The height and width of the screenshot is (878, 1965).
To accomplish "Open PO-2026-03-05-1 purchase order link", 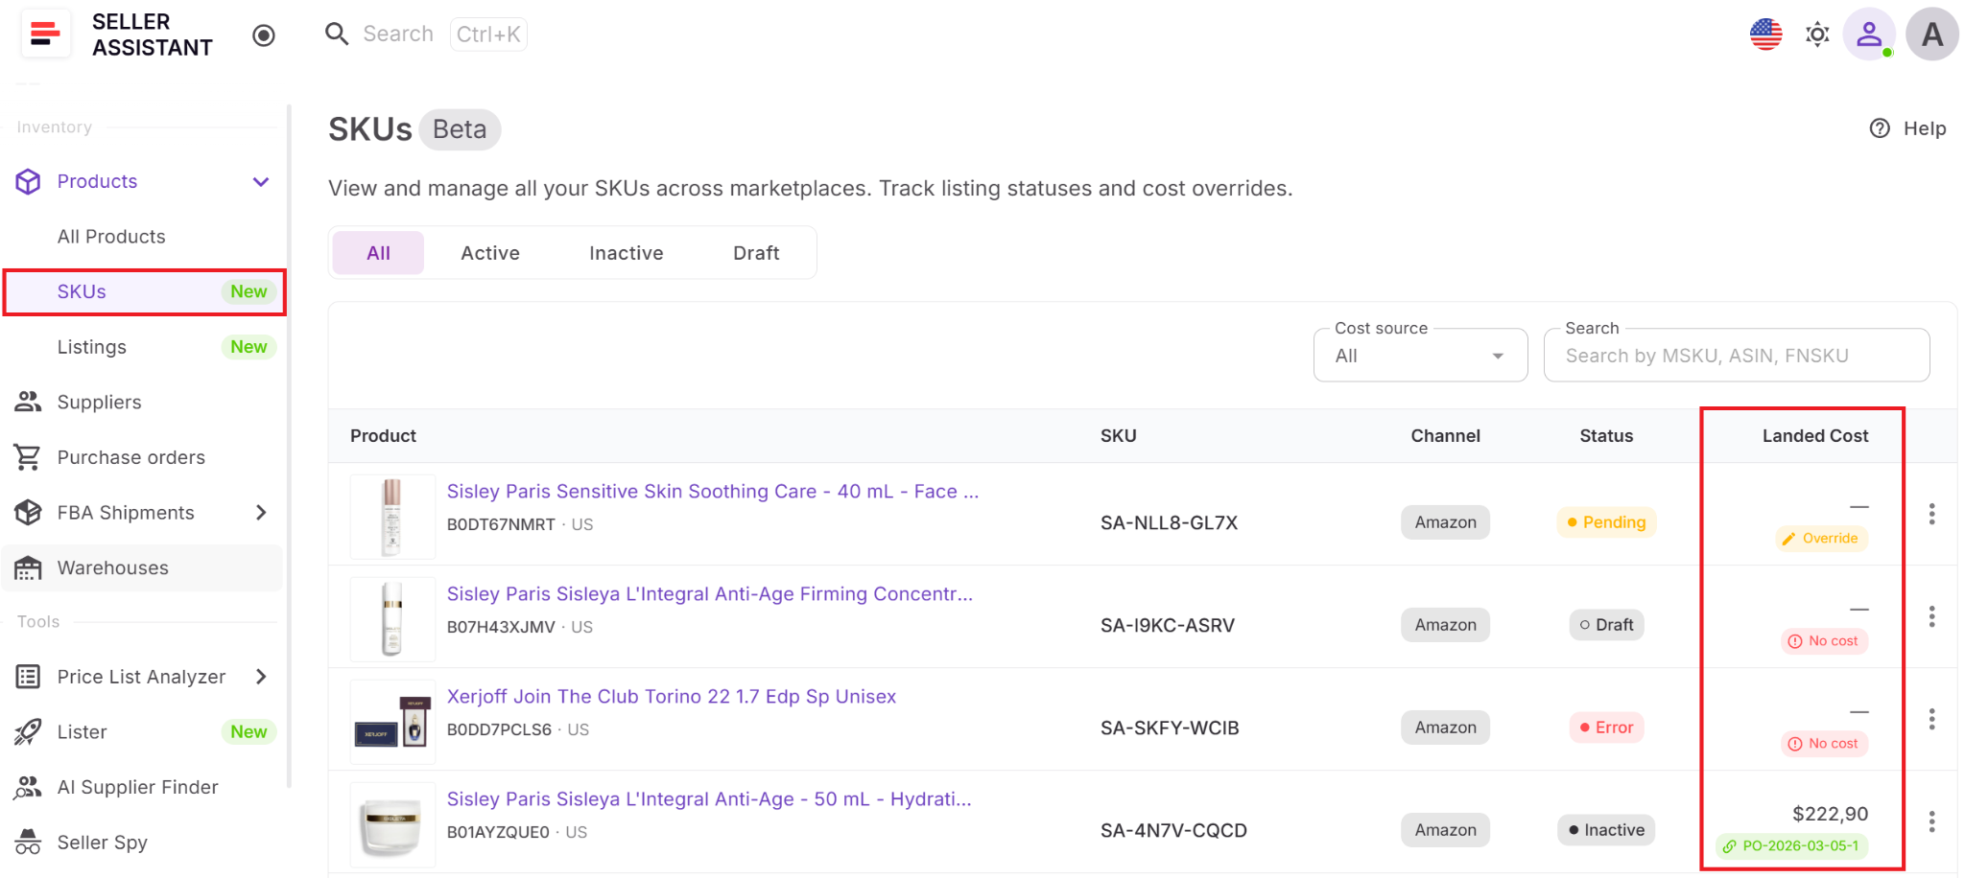I will pos(1791,846).
